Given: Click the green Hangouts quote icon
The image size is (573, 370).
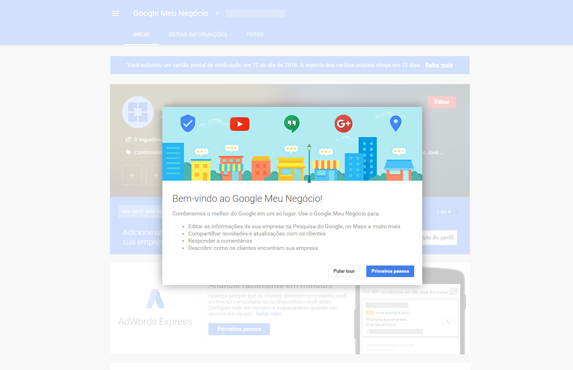Looking at the screenshot, I should pyautogui.click(x=291, y=123).
